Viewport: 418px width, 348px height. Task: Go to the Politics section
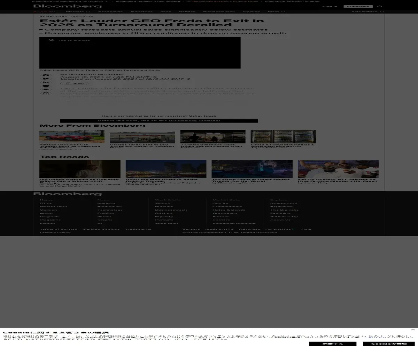pos(187,12)
